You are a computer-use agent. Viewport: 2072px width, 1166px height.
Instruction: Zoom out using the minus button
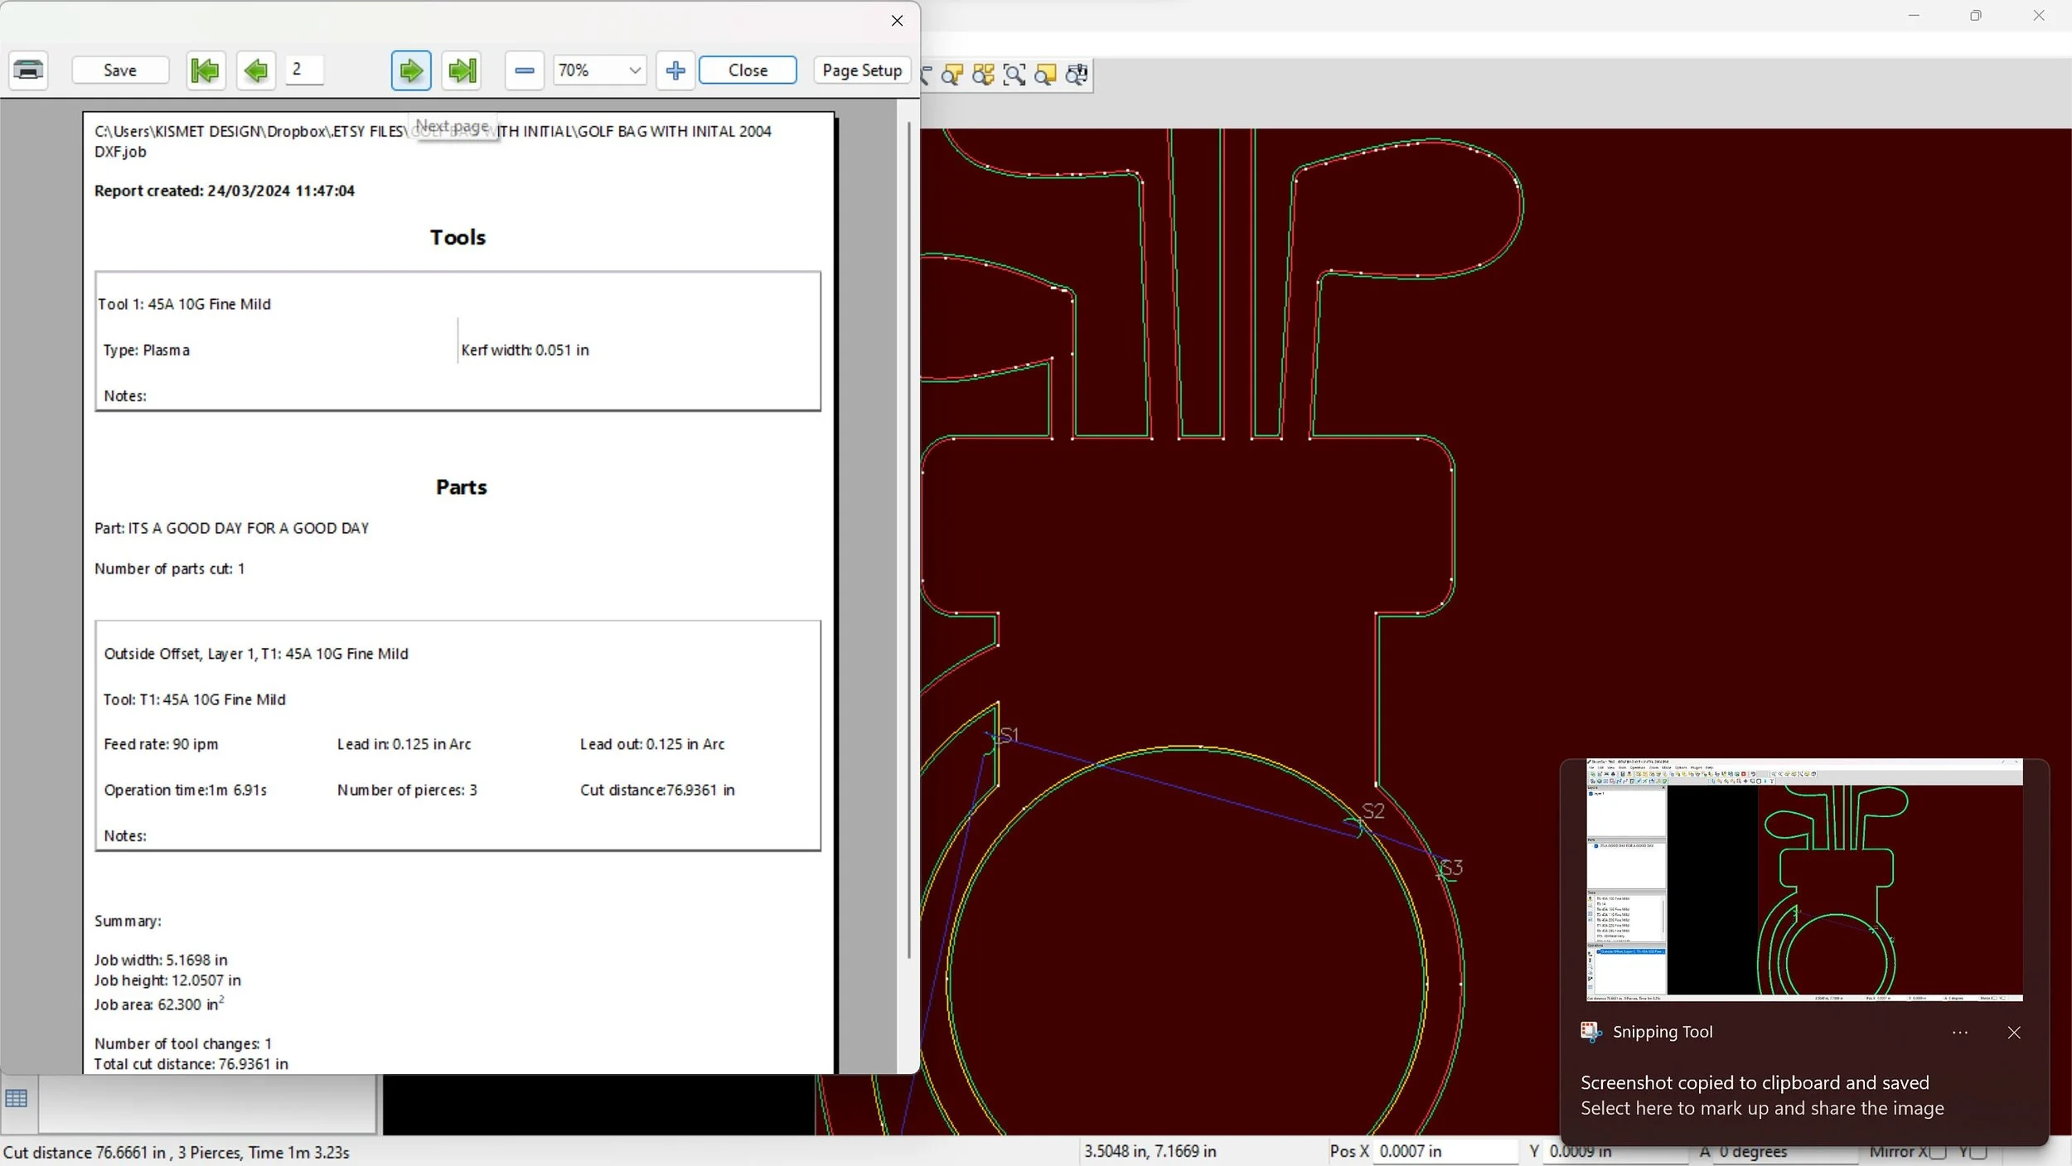coord(524,70)
